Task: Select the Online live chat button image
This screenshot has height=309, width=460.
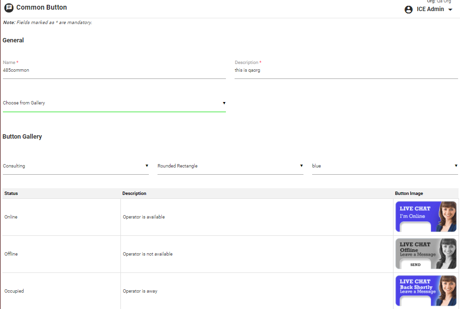Action: pos(426,217)
